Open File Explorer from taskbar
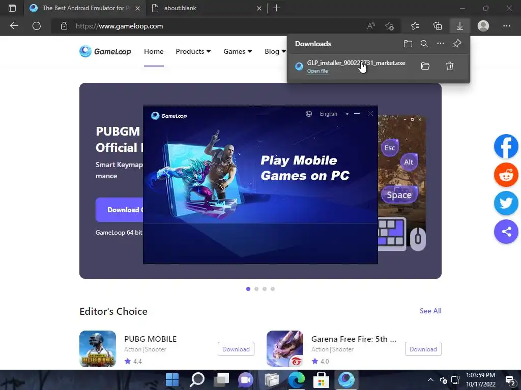521x390 pixels. point(272,380)
